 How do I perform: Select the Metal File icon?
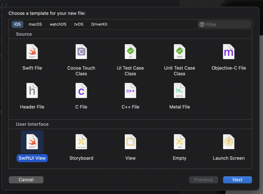pos(180,91)
